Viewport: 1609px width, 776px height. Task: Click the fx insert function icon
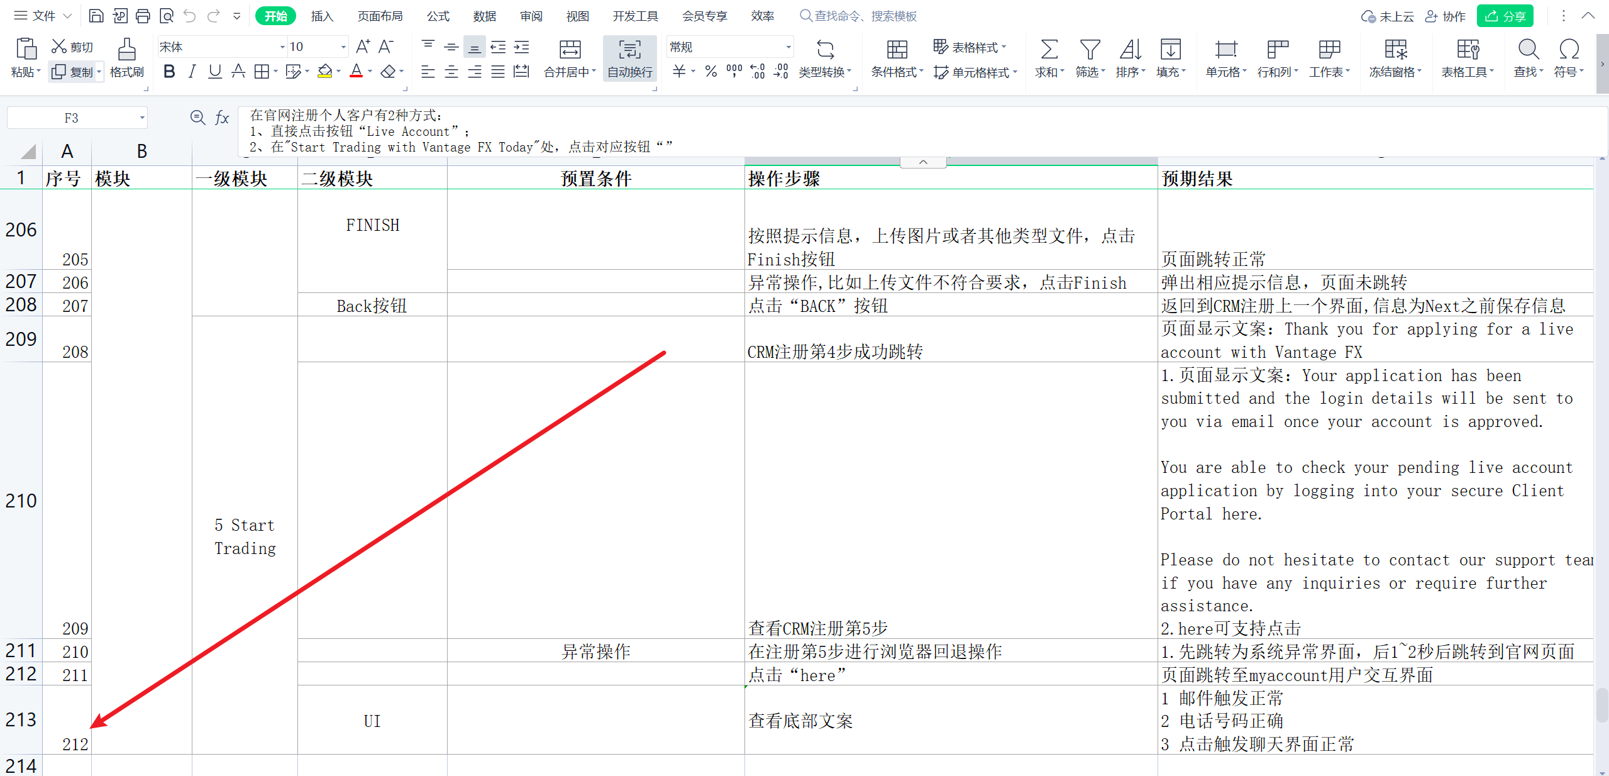coord(222,118)
